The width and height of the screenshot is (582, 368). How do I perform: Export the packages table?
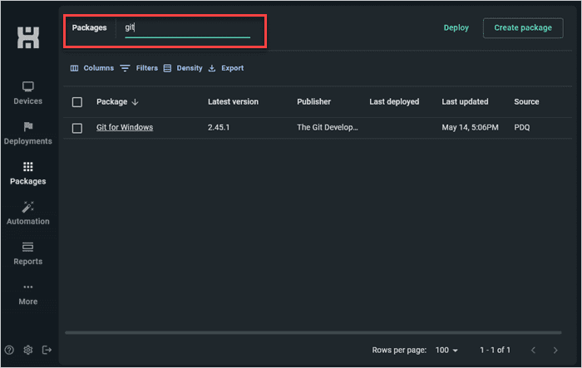coord(225,68)
